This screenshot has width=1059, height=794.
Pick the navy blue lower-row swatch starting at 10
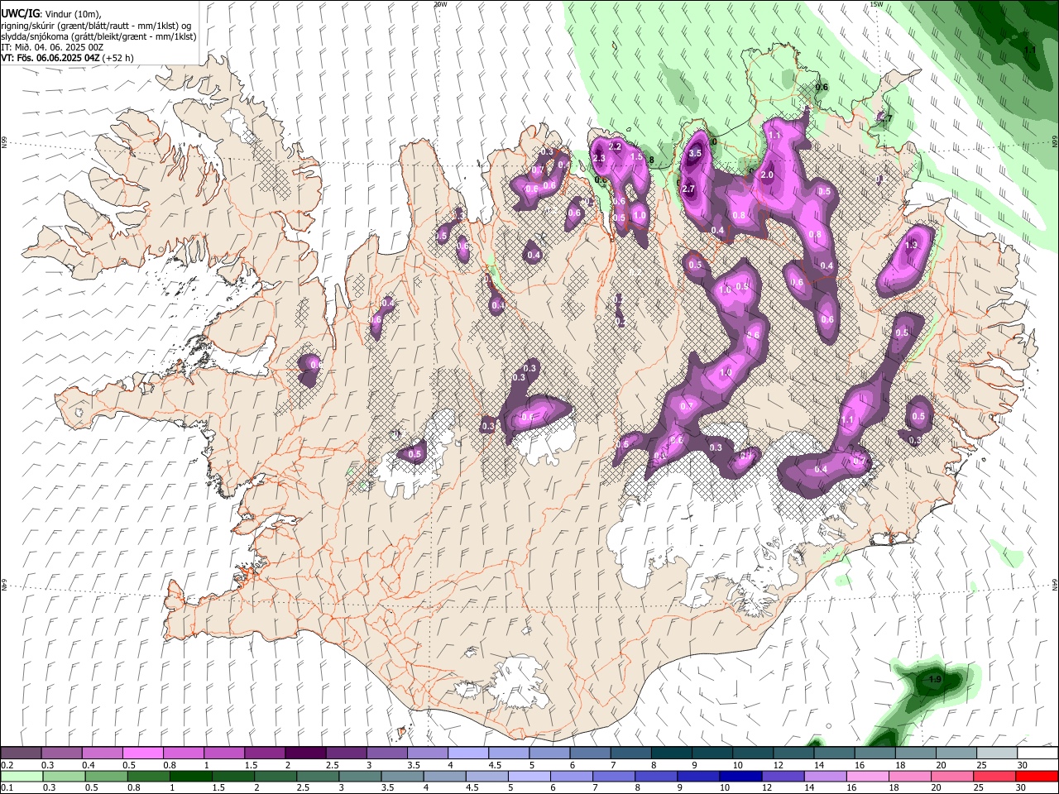[x=740, y=776]
